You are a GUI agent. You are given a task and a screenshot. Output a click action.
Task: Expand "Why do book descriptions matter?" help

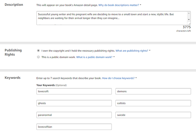[x=118, y=5]
